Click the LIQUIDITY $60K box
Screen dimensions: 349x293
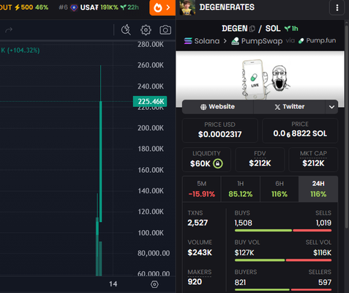click(206, 160)
